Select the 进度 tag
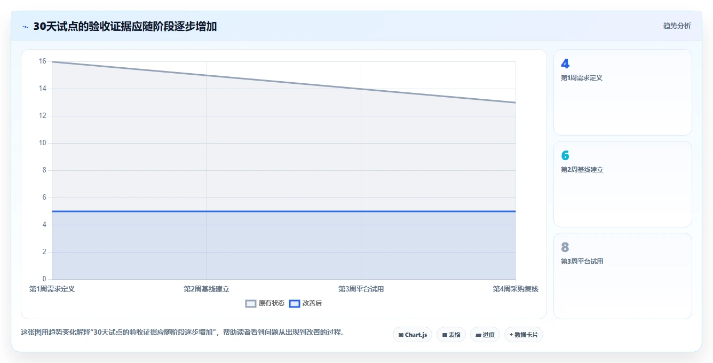713x363 pixels. coord(485,335)
